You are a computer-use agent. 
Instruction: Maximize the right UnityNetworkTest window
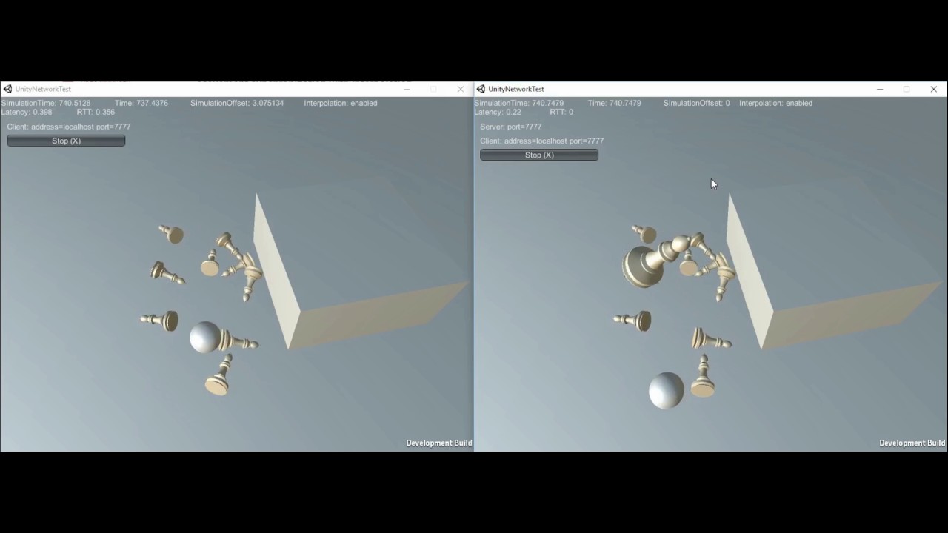tap(907, 89)
